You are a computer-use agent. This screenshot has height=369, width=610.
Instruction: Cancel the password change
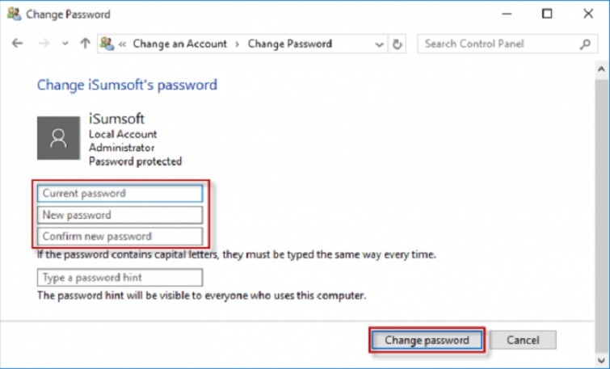tap(523, 340)
